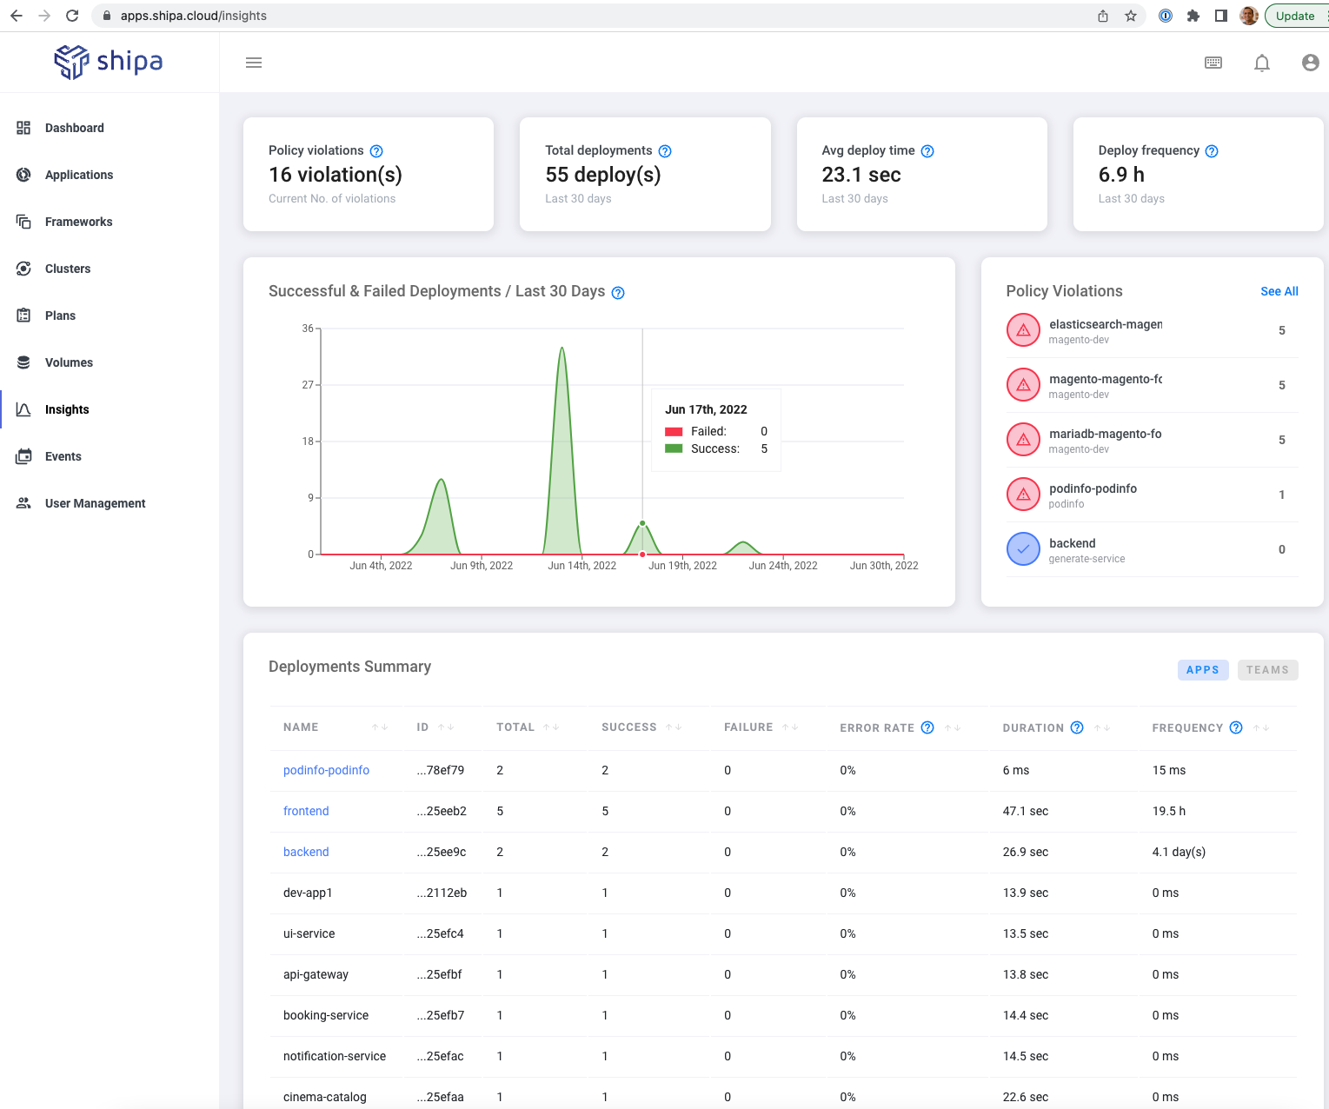Sort table by FAILURE column arrows

coord(789,727)
